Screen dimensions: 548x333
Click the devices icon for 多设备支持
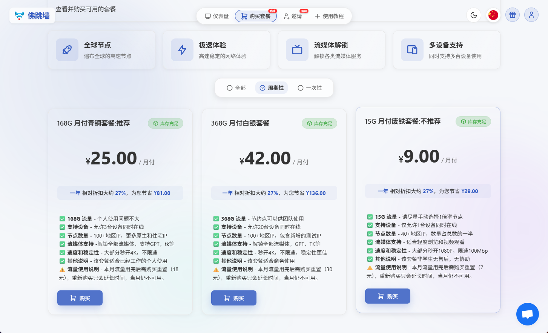point(412,50)
